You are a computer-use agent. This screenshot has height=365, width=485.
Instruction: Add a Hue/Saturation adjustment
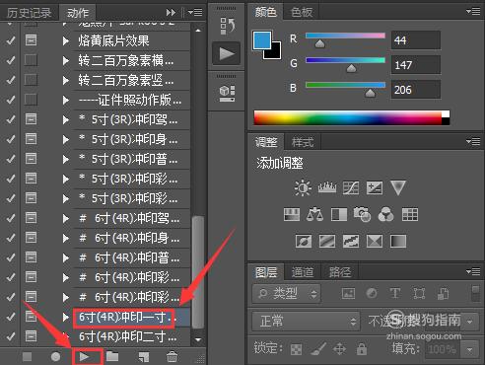click(292, 214)
